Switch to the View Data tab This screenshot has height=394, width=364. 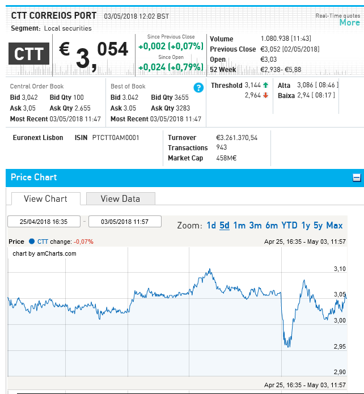120,198
